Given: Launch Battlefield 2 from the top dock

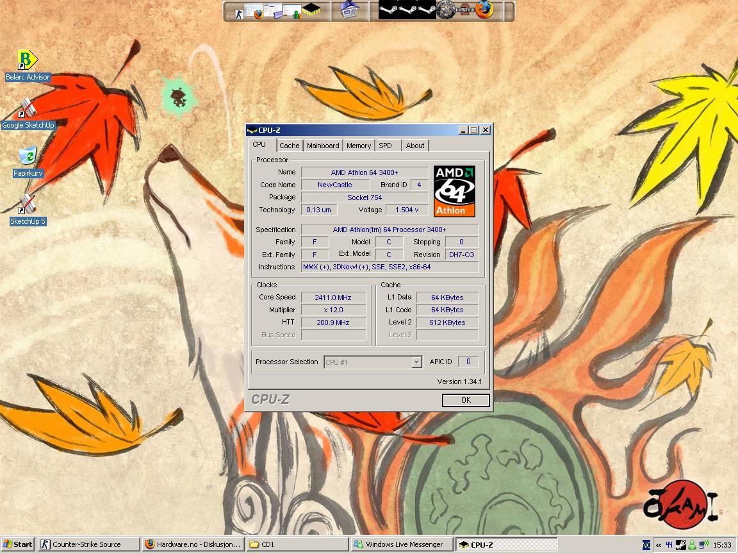Looking at the screenshot, I should 465,10.
